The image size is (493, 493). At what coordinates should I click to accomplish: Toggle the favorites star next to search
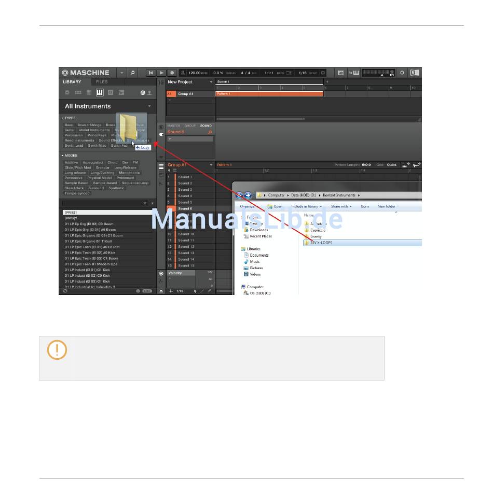click(153, 203)
